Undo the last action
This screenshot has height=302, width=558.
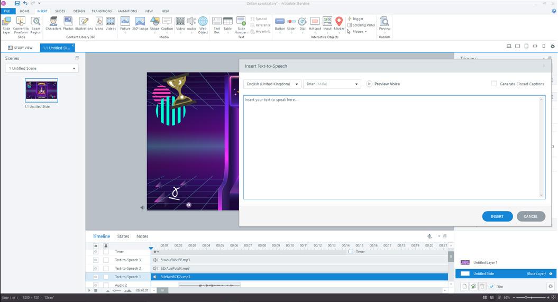[x=25, y=3]
